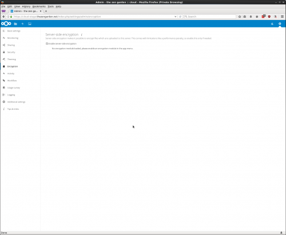Open the settings gear menu in header
Screen dimensions: 286x235
point(280,23)
